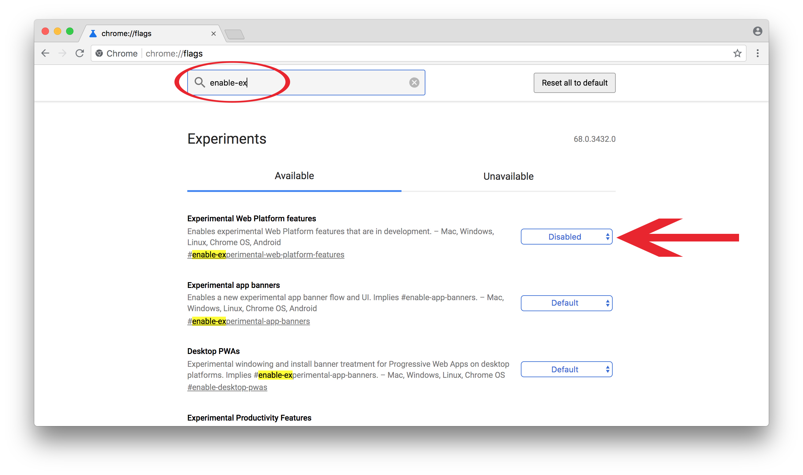Close the chrome://flags tab

pyautogui.click(x=213, y=34)
